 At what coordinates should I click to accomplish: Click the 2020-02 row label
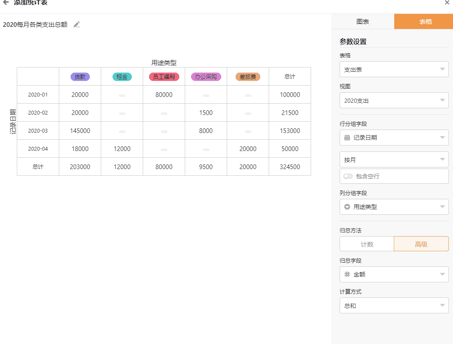38,113
